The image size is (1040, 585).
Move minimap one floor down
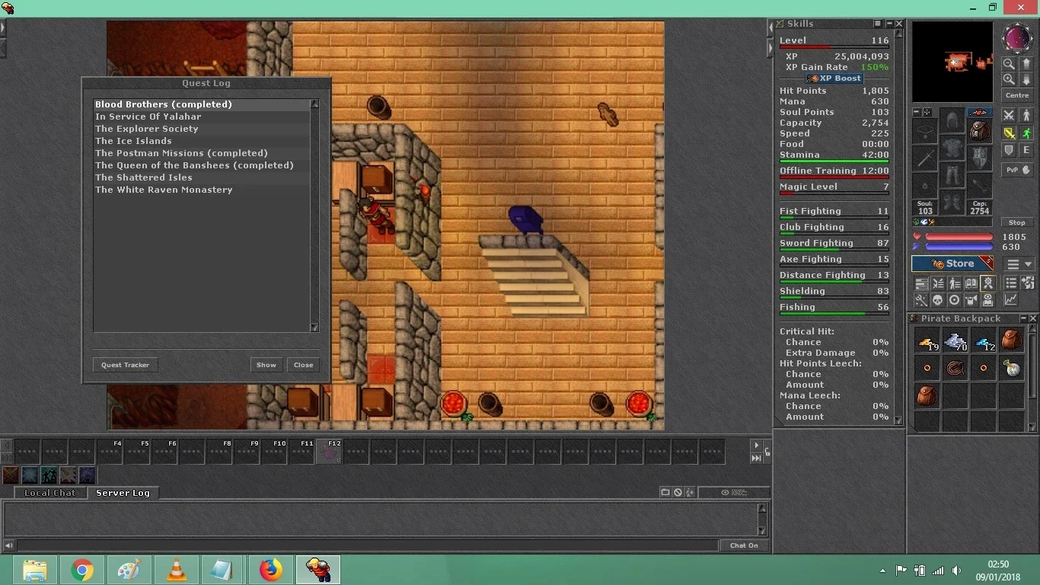(x=1026, y=79)
